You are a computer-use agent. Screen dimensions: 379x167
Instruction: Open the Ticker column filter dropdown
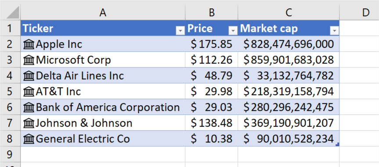tap(180, 30)
